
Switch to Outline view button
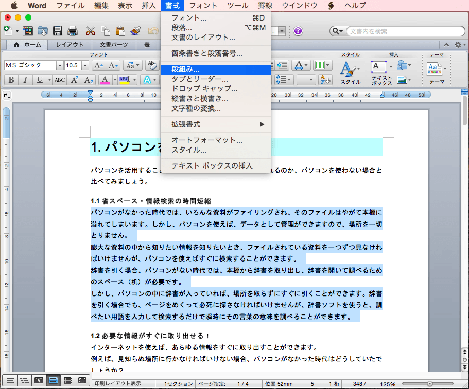(24, 380)
